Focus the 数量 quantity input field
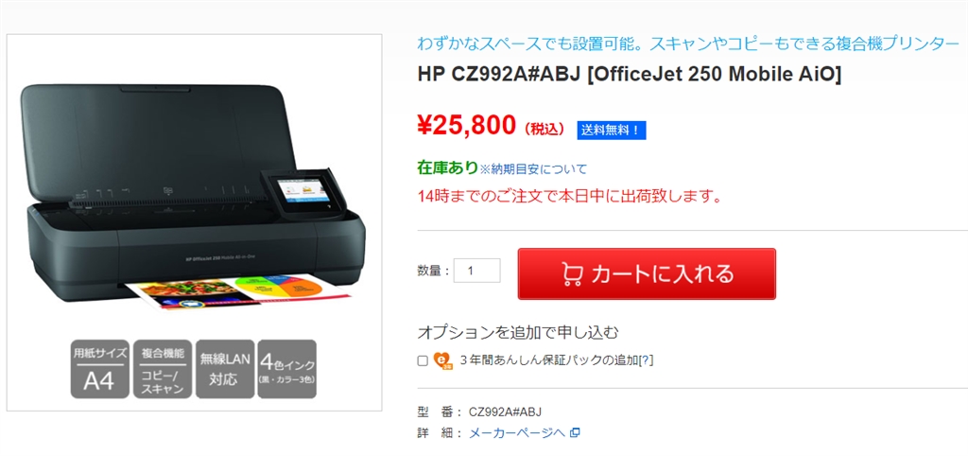Image resolution: width=968 pixels, height=456 pixels. click(x=476, y=271)
